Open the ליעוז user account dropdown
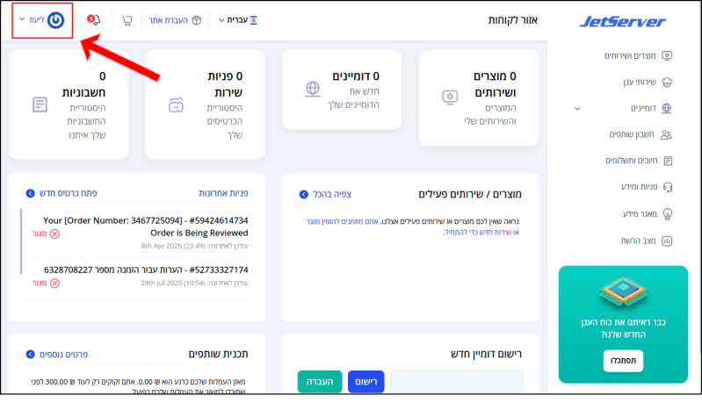Image resolution: width=702 pixels, height=410 pixels. coord(42,20)
